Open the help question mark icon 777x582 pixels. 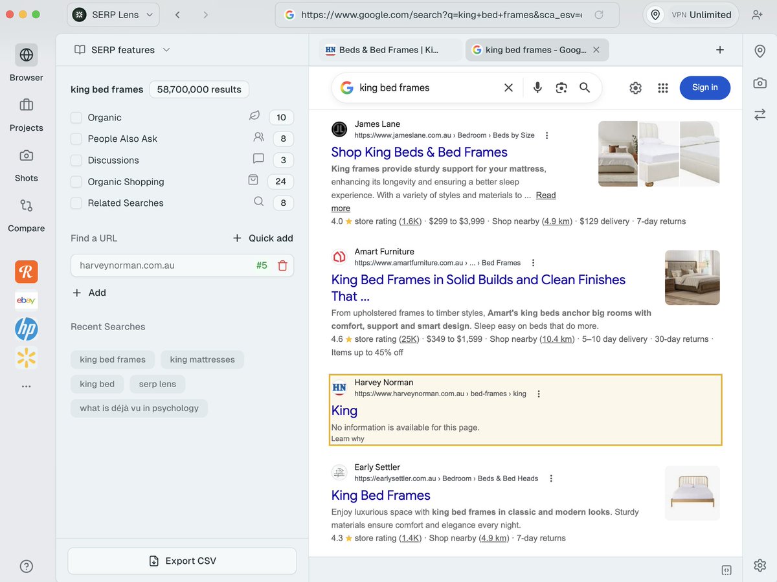click(27, 566)
